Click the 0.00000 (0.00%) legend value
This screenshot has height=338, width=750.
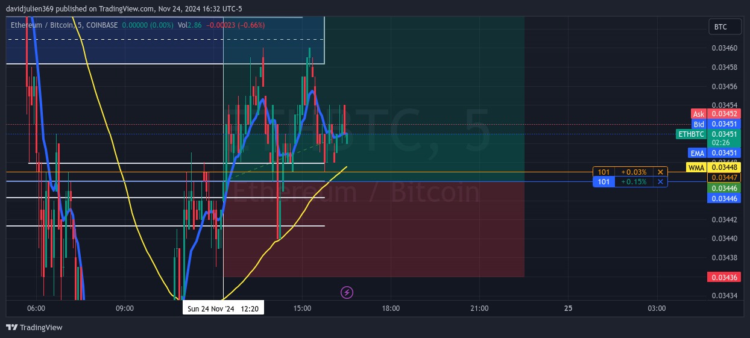point(148,25)
